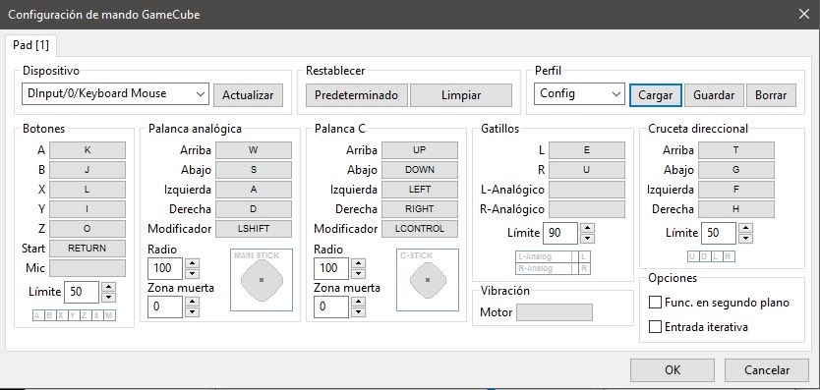The height and width of the screenshot is (390, 820).
Task: Remap Palanca analógica Derecha mapped to D
Action: tap(254, 209)
